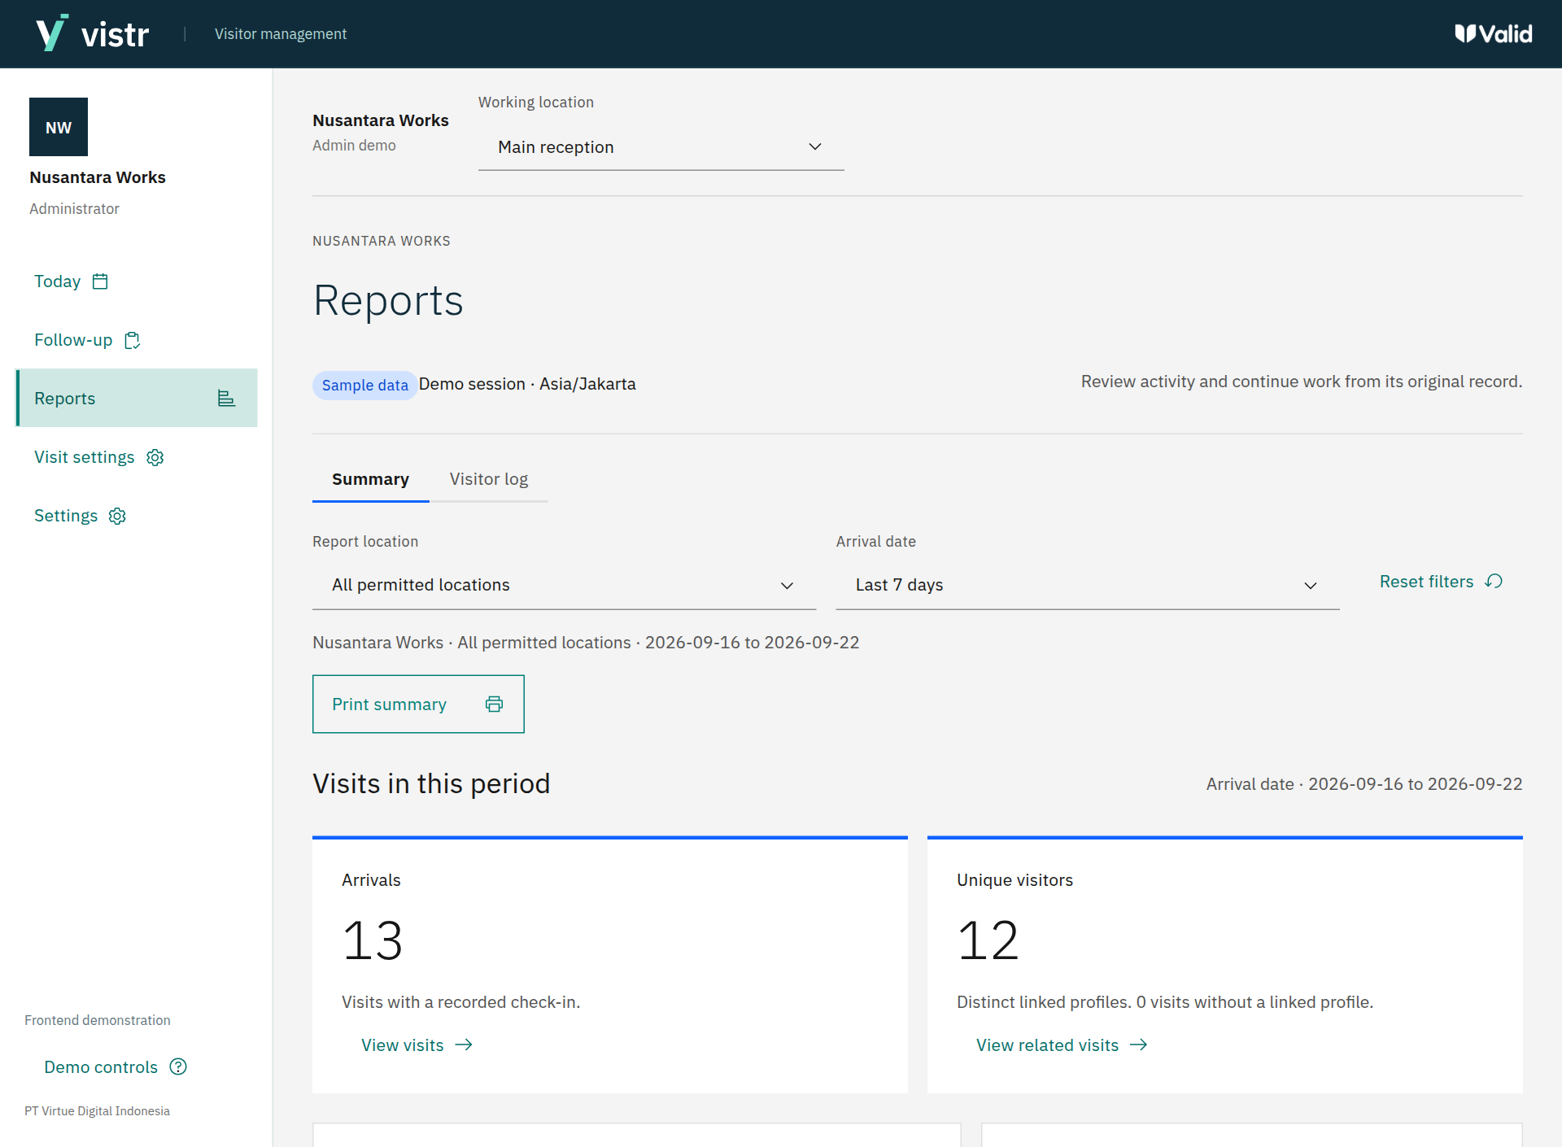This screenshot has width=1562, height=1147.
Task: Click the help icon beside Demo controls
Action: pos(178,1066)
